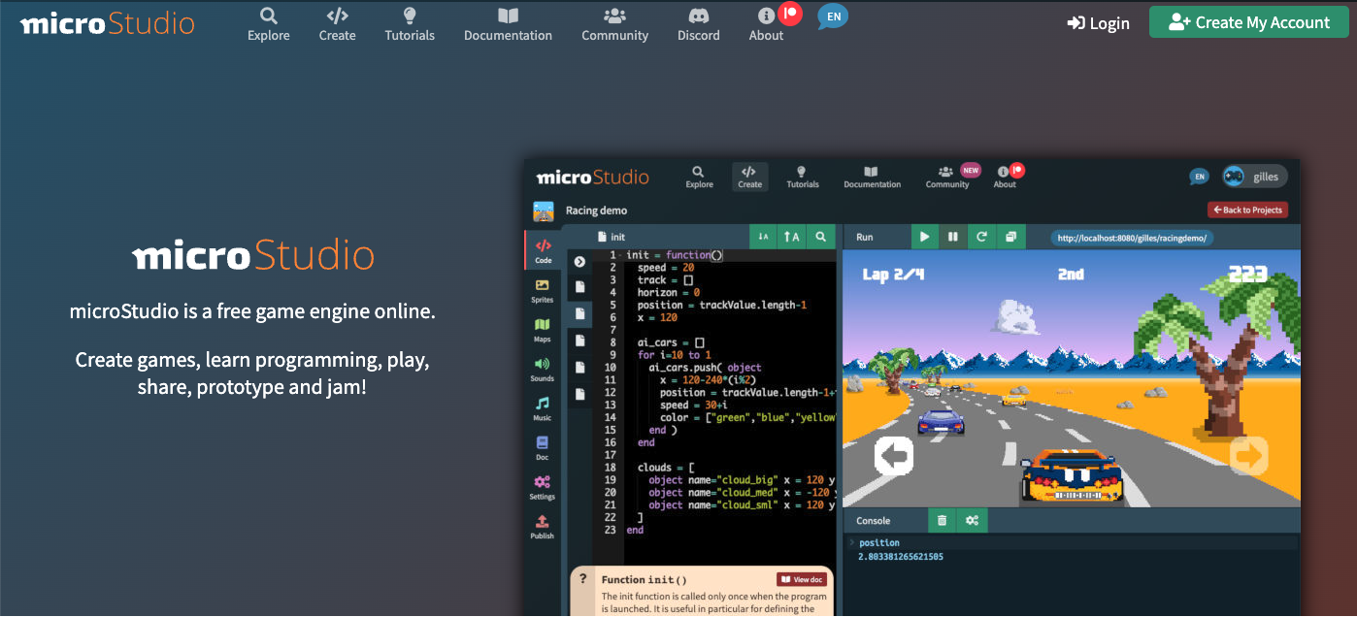Click the Explore item in the IDE preview header

pos(699,176)
